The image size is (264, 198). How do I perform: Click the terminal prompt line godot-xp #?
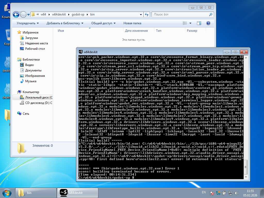106,178
